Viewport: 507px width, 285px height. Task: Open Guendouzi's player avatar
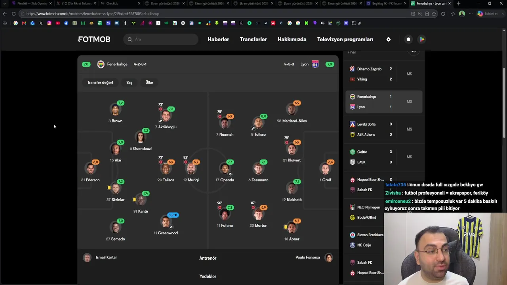[x=140, y=137]
